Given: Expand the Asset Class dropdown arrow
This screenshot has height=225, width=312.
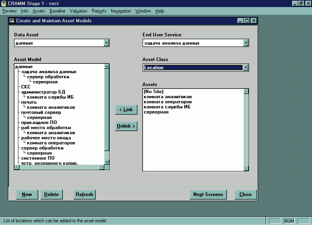Looking at the screenshot, I should [246, 68].
